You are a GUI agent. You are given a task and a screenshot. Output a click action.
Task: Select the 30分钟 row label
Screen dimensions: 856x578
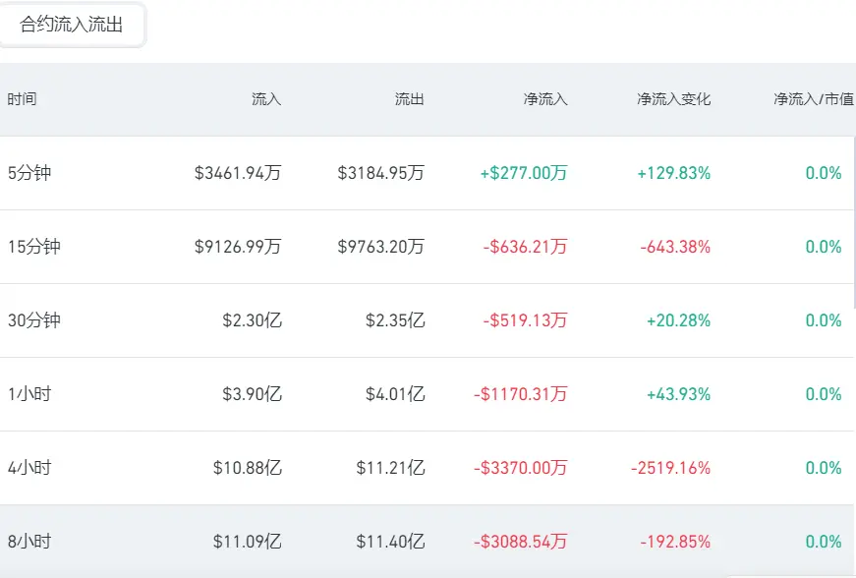(x=33, y=320)
